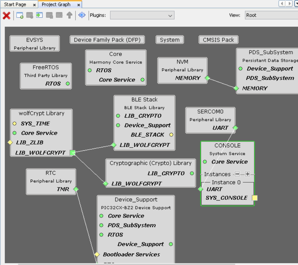This screenshot has height=265, width=298.
Task: Close the Project Graph tab
Action: 79,5
